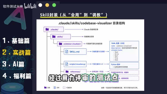This screenshot has height=94, width=167.
Task: Click the legend folder icon for 目录
Action: coord(45,87)
